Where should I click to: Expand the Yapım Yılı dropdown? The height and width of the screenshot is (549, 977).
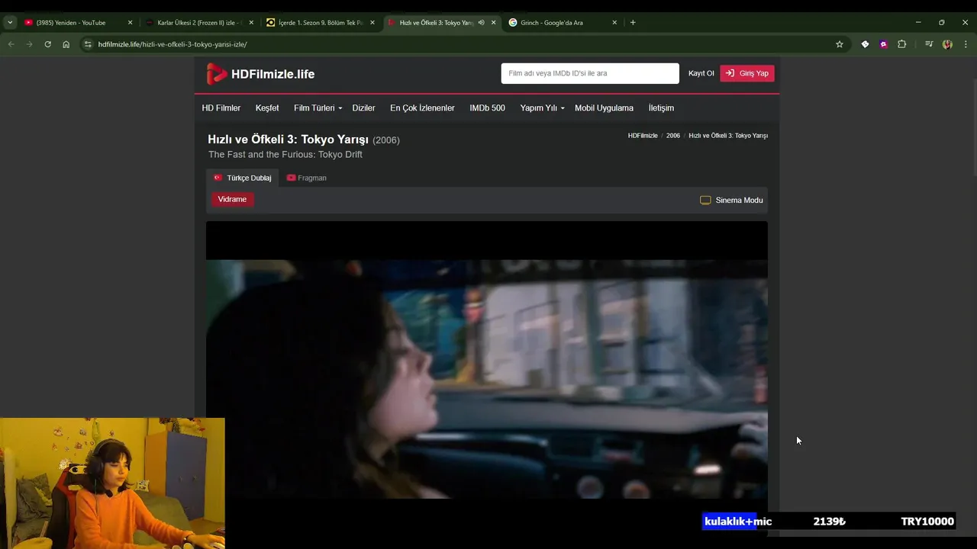tap(542, 108)
